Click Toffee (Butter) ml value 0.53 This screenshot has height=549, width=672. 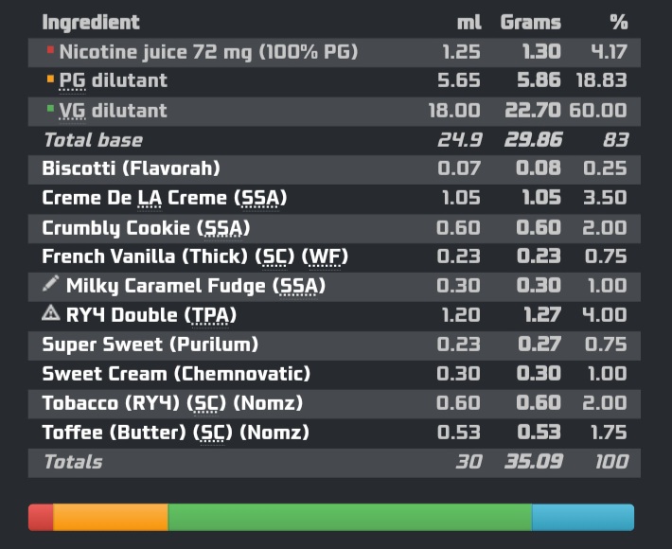(459, 433)
